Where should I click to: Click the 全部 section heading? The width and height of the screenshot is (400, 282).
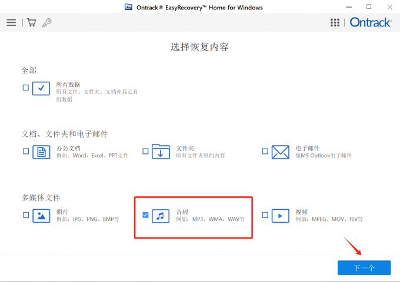tap(29, 70)
